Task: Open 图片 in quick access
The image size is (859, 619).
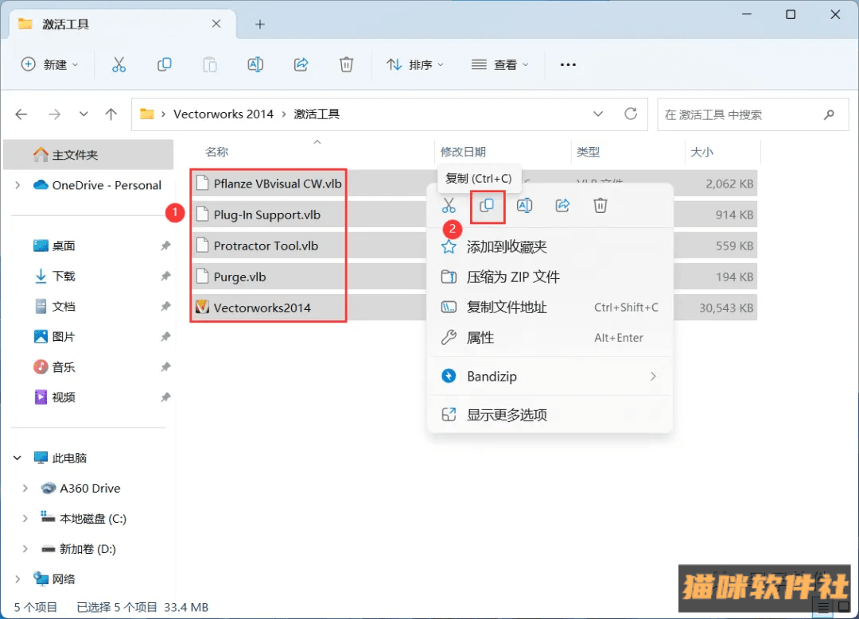Action: (64, 337)
